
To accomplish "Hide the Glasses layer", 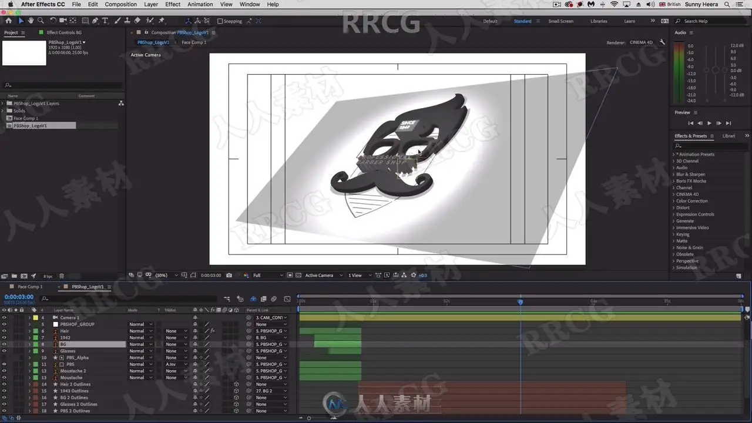I will point(4,351).
